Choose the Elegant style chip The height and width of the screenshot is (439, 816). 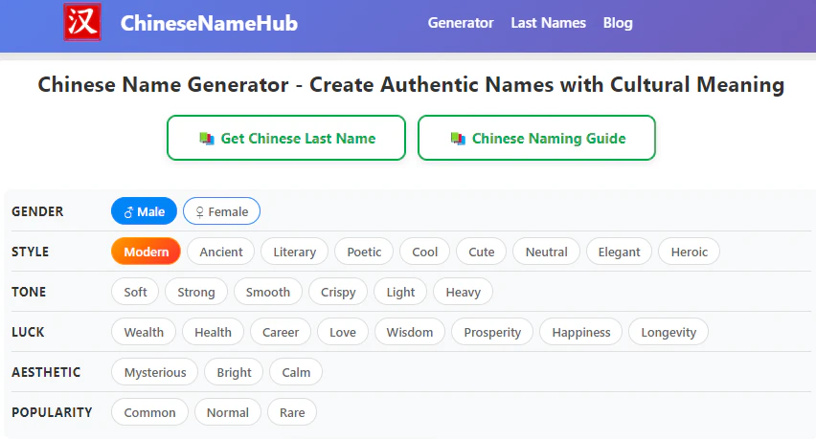click(619, 252)
